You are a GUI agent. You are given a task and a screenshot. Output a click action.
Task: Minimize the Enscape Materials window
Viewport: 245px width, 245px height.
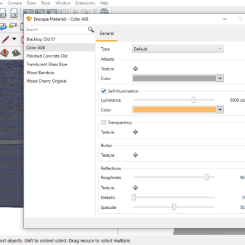225,19
